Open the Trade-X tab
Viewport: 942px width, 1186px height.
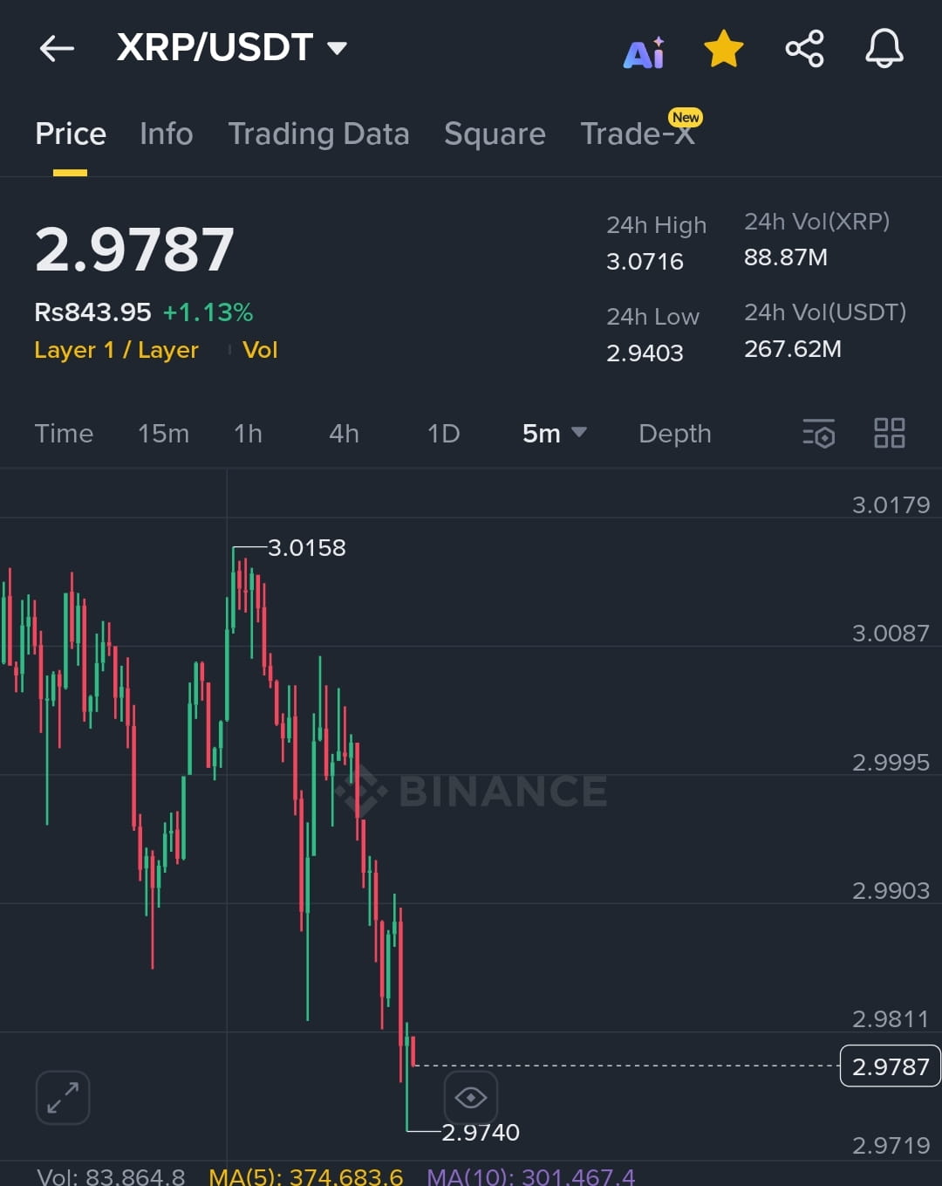click(638, 134)
